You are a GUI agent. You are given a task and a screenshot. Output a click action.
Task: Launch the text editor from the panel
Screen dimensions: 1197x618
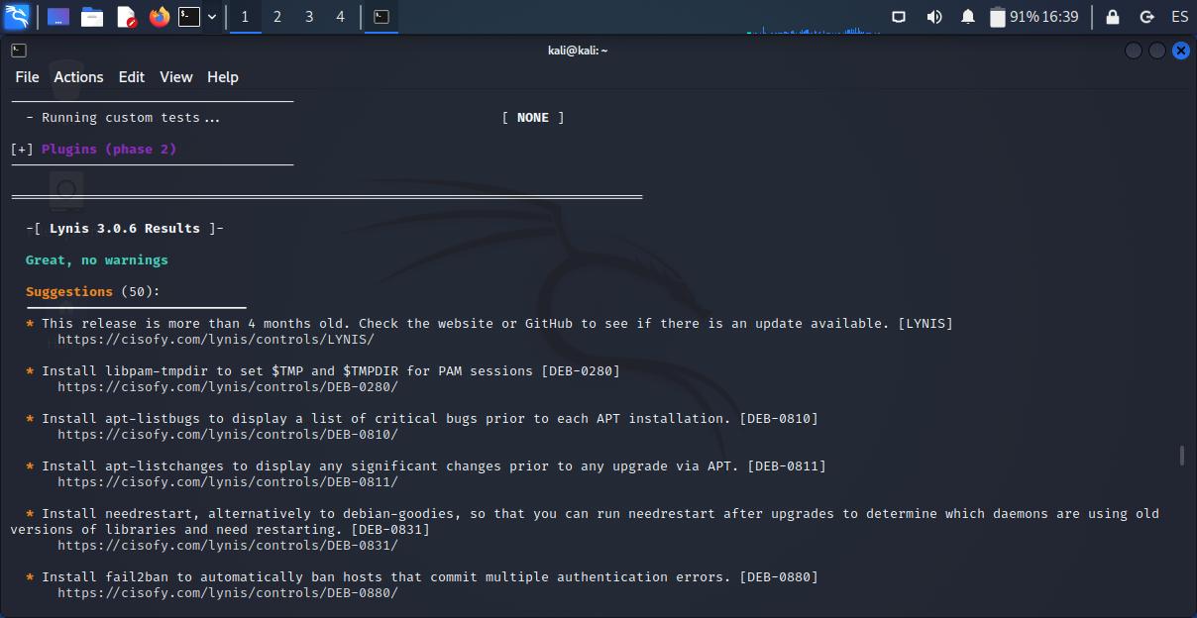pos(126,17)
